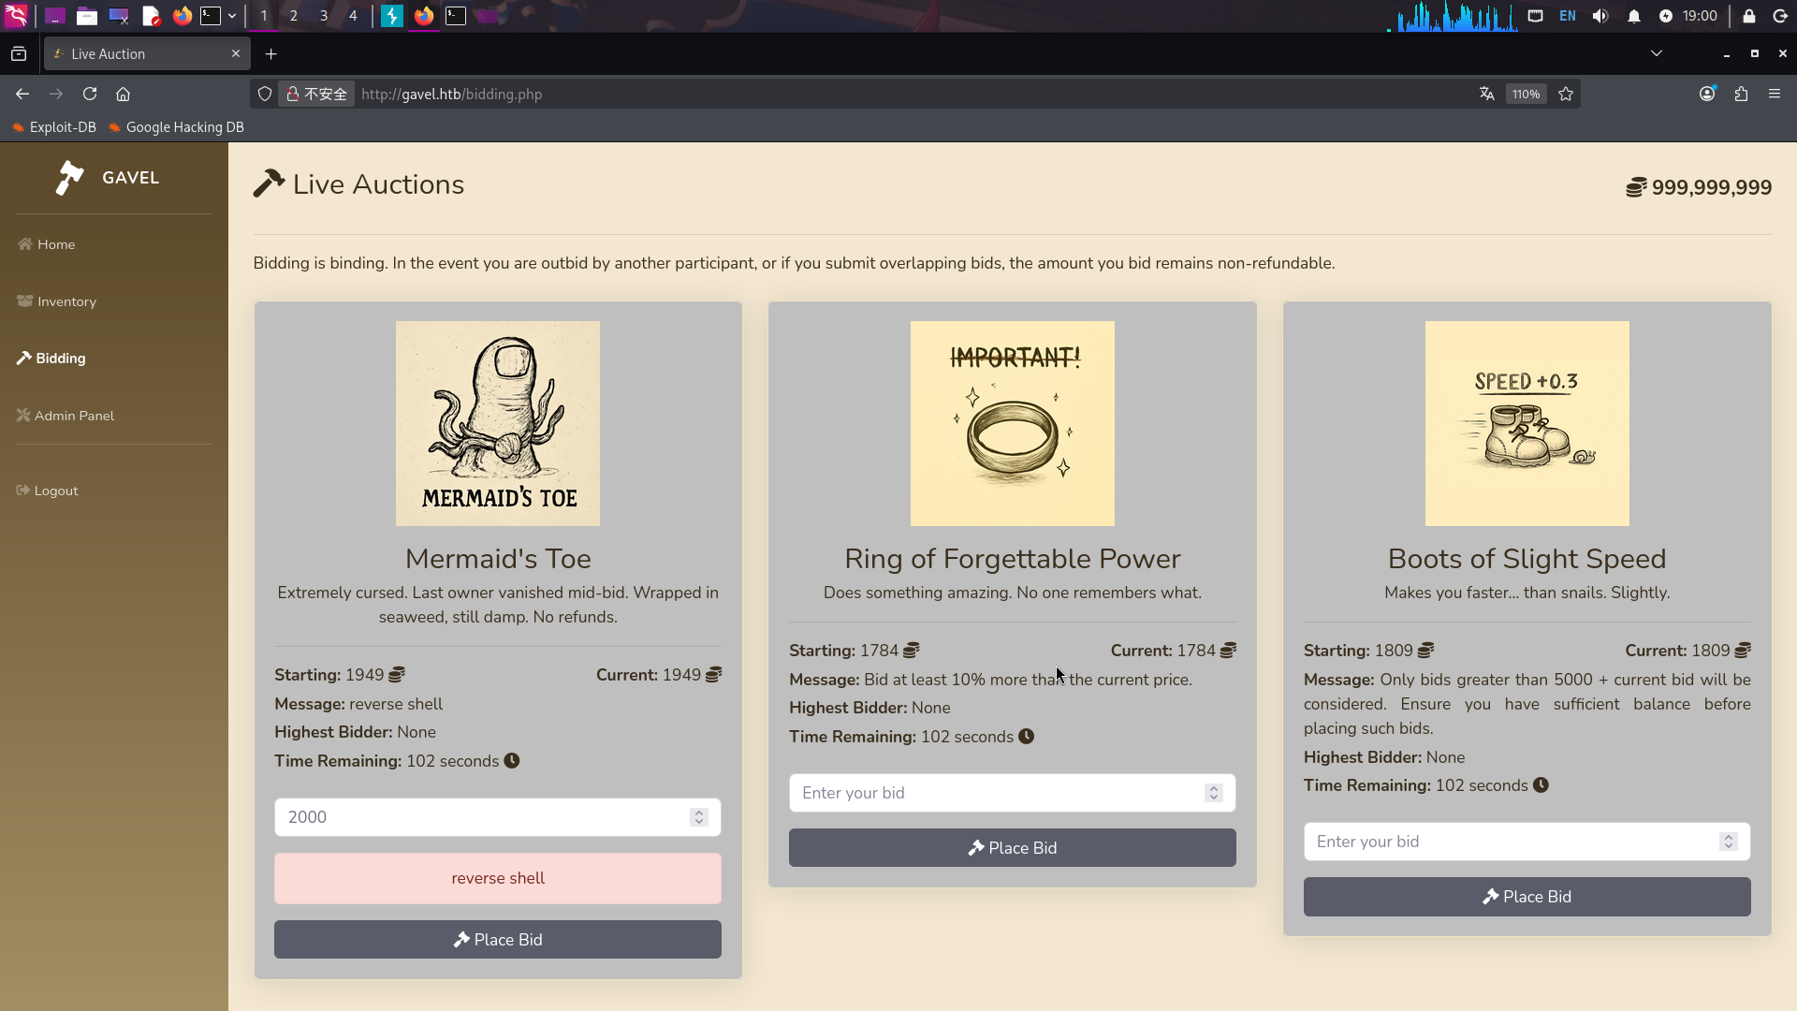Open the page translate icon
Screen dimensions: 1797x1011
(1486, 94)
